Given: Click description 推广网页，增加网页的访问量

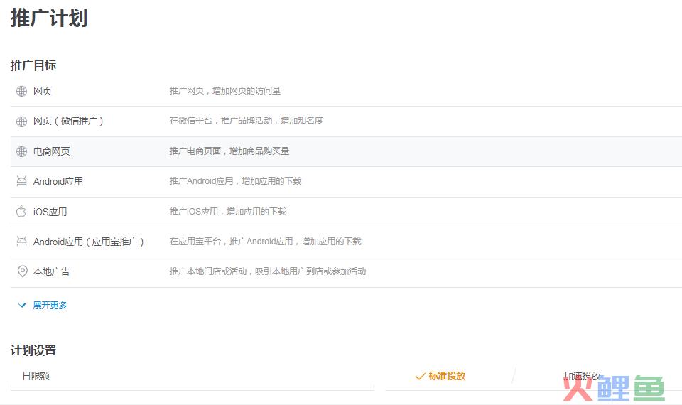Looking at the screenshot, I should coord(225,91).
